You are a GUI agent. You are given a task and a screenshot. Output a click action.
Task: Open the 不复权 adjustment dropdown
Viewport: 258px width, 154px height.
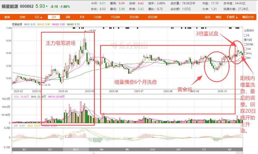point(232,17)
